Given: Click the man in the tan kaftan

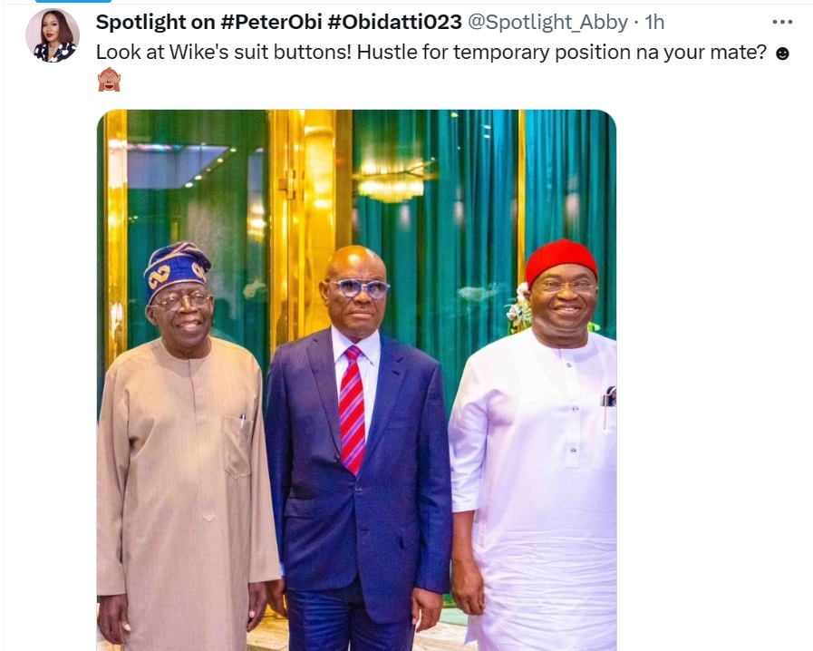Looking at the screenshot, I should coord(184,471).
